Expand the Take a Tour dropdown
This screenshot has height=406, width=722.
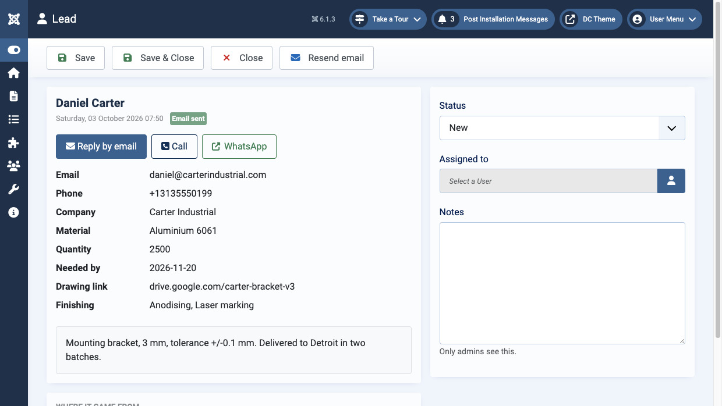[x=388, y=19]
